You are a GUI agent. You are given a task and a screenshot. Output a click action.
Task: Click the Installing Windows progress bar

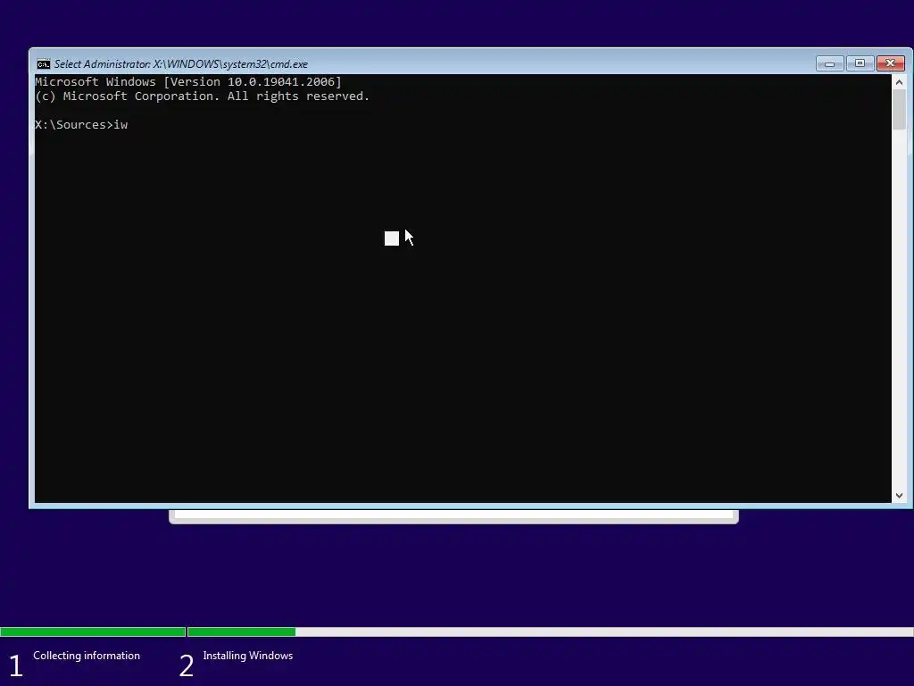[550, 632]
